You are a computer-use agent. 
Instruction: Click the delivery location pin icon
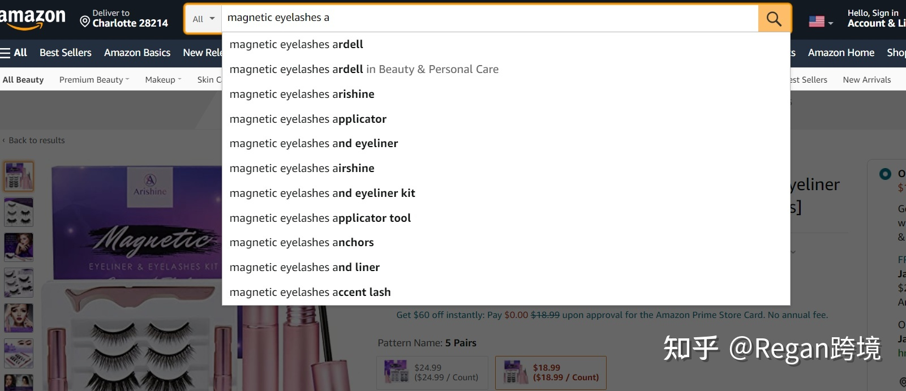85,22
